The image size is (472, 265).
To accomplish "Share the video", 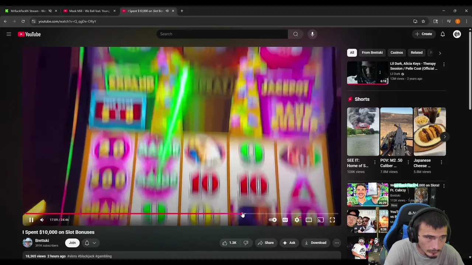I will [x=265, y=243].
